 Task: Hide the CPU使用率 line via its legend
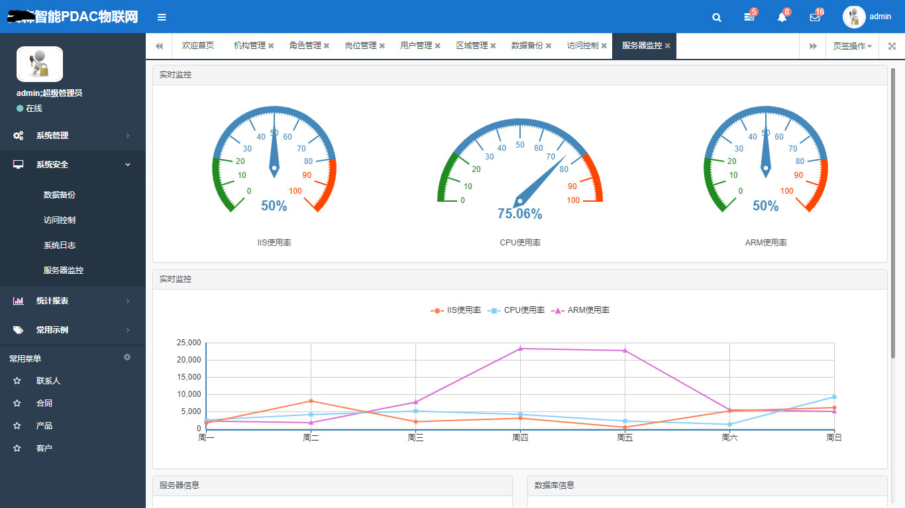(521, 309)
